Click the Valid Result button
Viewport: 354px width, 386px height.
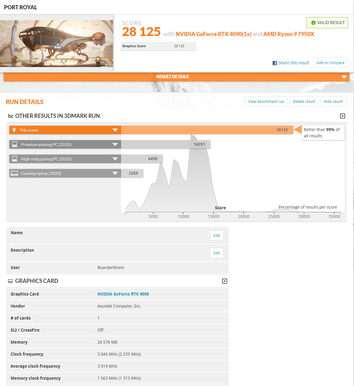coord(327,23)
